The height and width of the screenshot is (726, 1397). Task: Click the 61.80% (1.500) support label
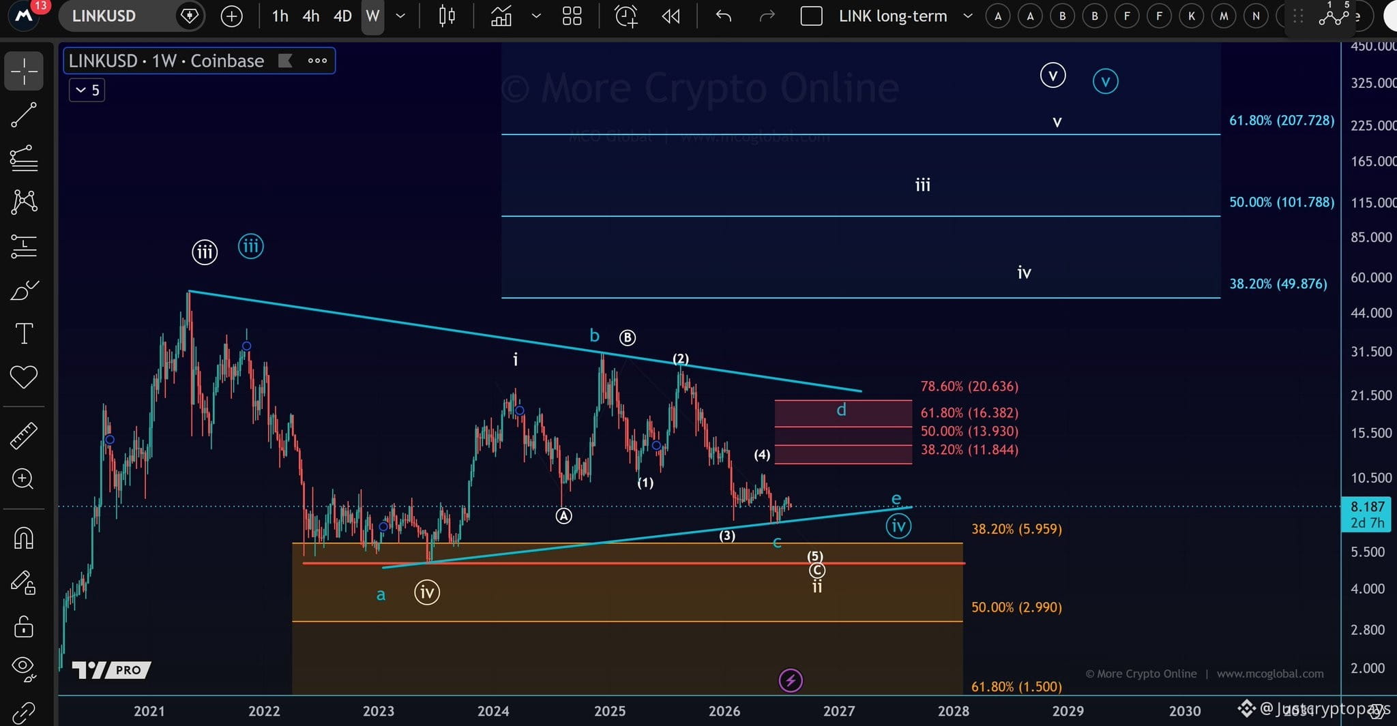pyautogui.click(x=1016, y=686)
